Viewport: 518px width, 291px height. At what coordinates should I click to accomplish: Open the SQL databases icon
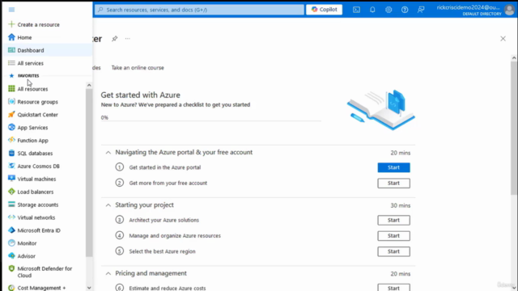[11, 153]
